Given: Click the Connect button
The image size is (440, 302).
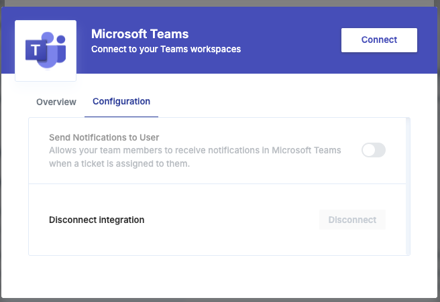Looking at the screenshot, I should tap(379, 40).
